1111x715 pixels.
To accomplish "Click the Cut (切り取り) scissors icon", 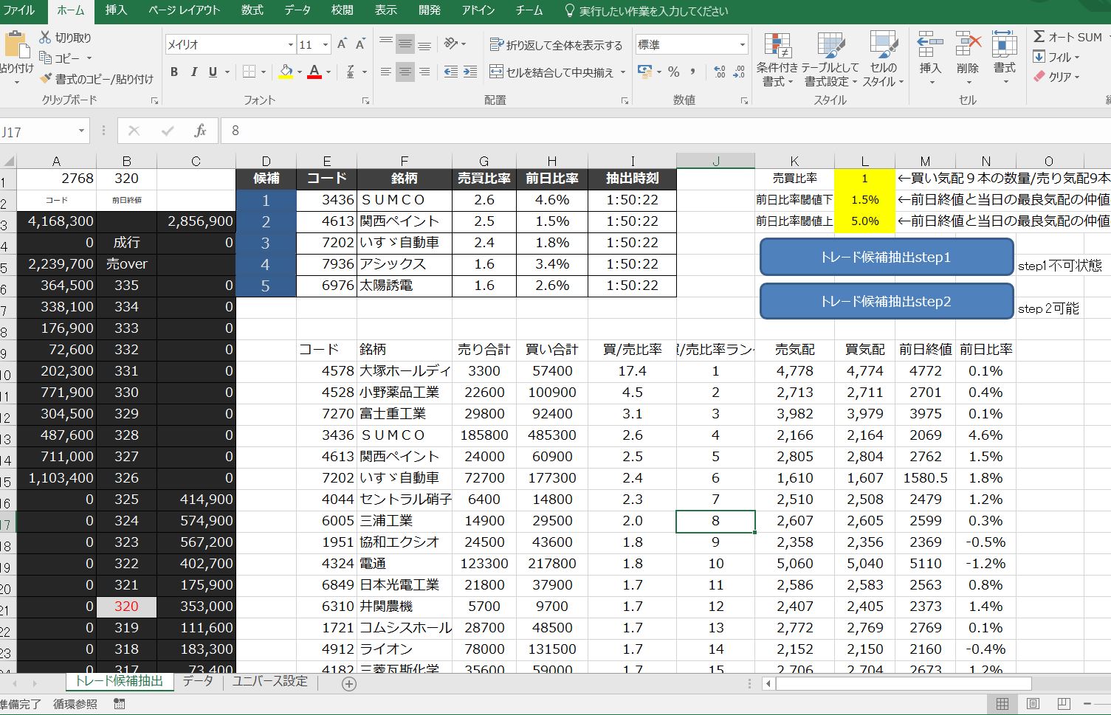I will [45, 37].
